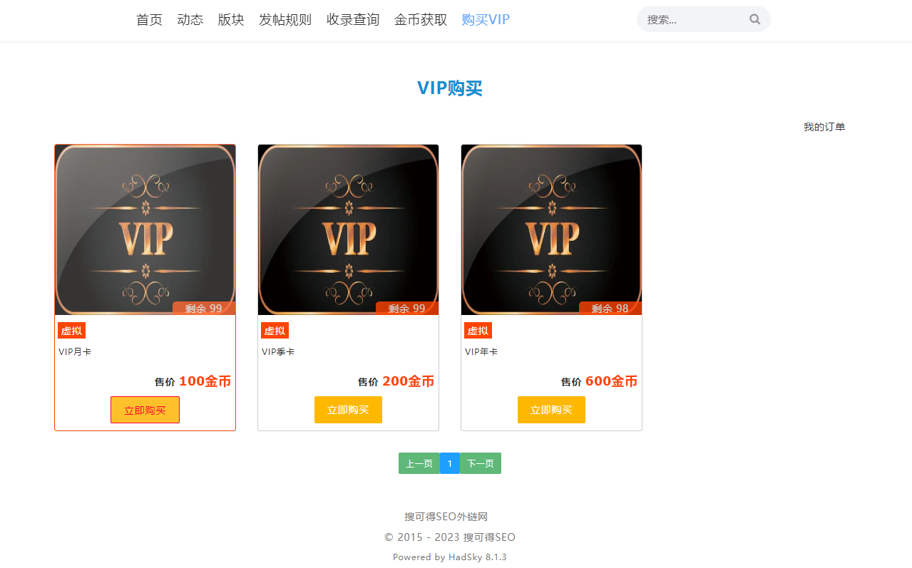Image resolution: width=912 pixels, height=568 pixels.
Task: Click VIP季卡 product image
Action: click(349, 230)
